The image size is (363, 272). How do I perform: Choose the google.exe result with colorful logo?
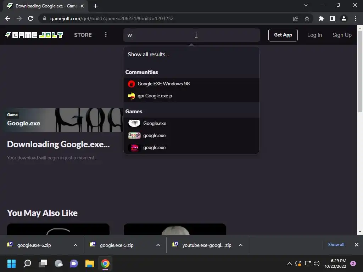[x=191, y=135]
